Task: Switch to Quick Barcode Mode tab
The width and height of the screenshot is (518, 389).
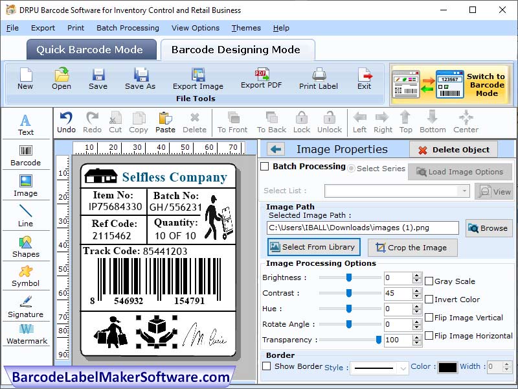Action: point(91,50)
